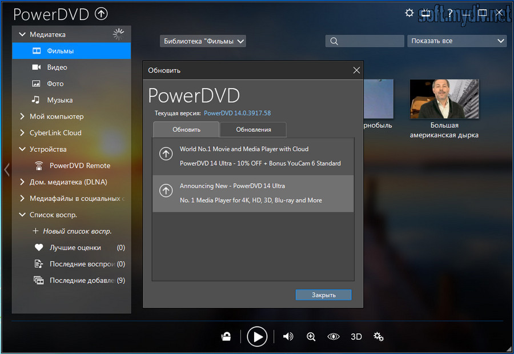Collapse the Список воспр. section
The width and height of the screenshot is (514, 354).
[22, 215]
